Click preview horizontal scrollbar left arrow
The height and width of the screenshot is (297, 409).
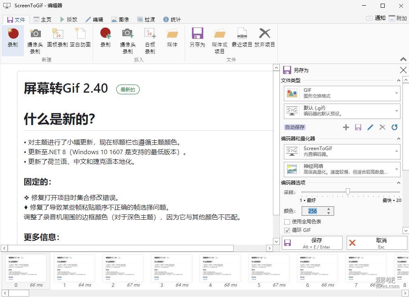[x=4, y=248]
